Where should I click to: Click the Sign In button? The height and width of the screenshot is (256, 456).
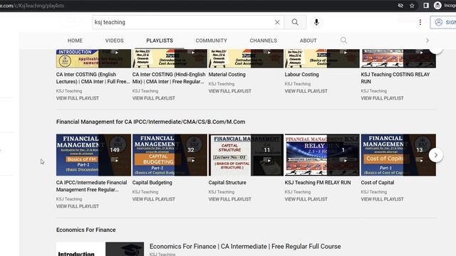coord(443,22)
